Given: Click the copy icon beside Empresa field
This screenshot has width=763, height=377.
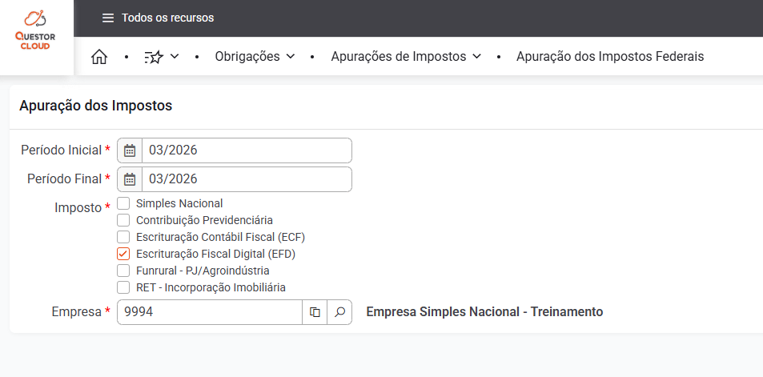Looking at the screenshot, I should click(x=315, y=312).
